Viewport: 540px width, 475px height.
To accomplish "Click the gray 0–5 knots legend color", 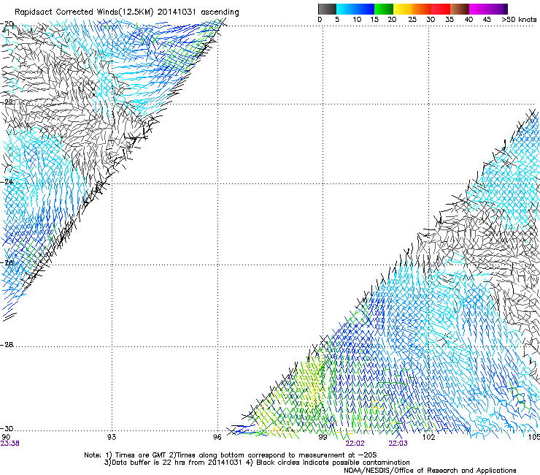I will [328, 9].
